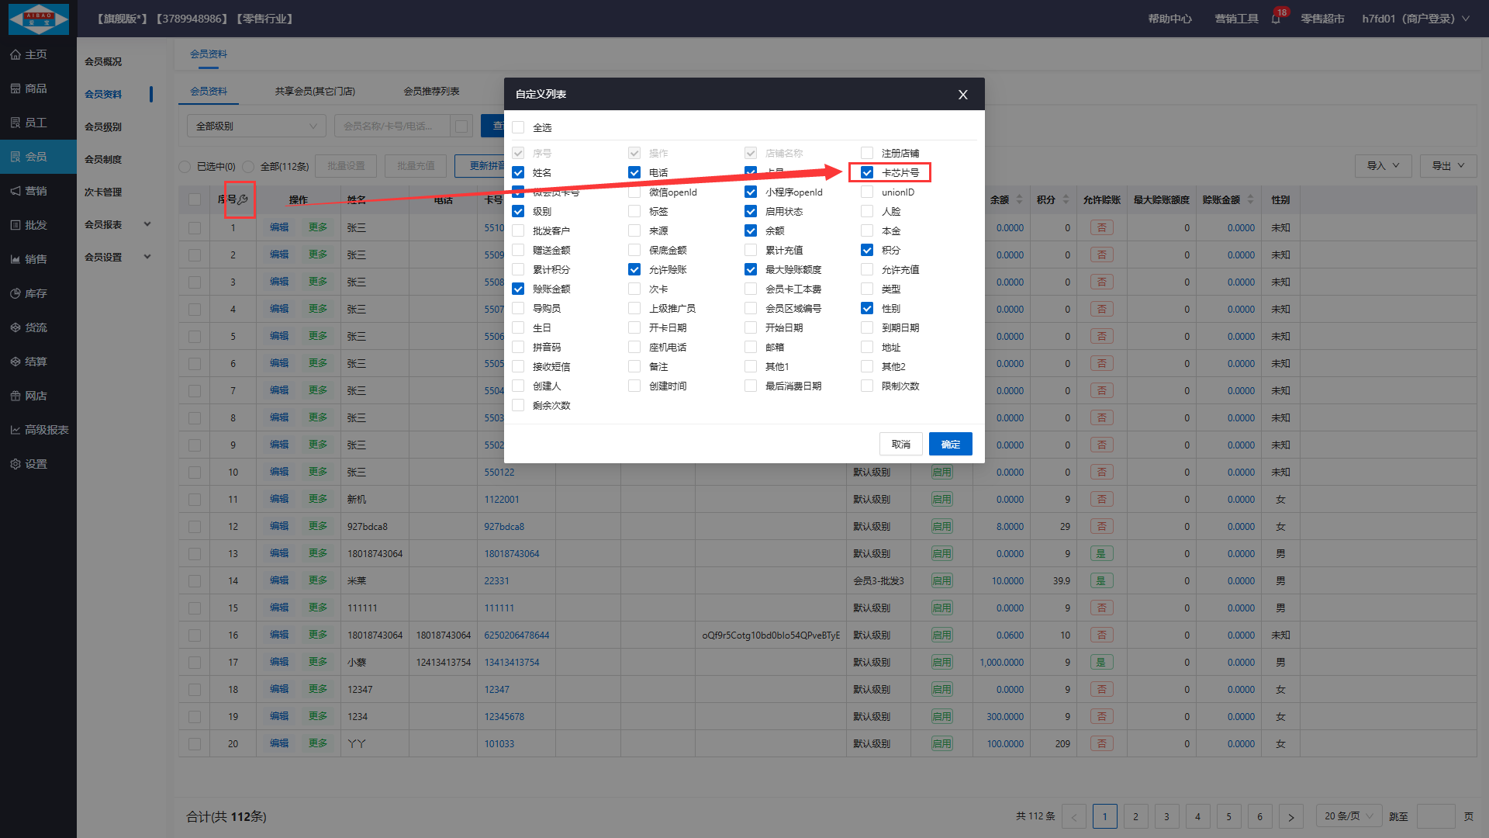Open 商品 products section in sidebar
This screenshot has width=1489, height=838.
[x=36, y=88]
